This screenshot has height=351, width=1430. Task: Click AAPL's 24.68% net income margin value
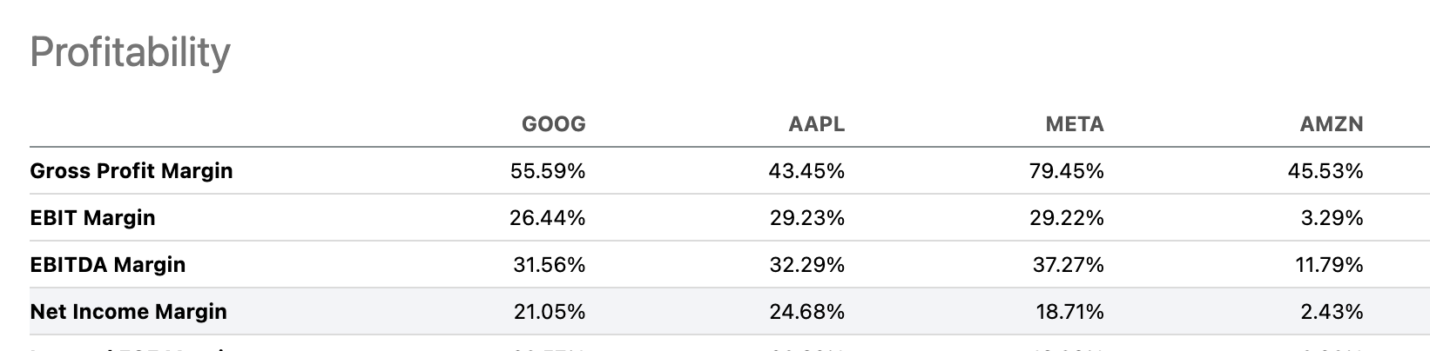click(806, 312)
